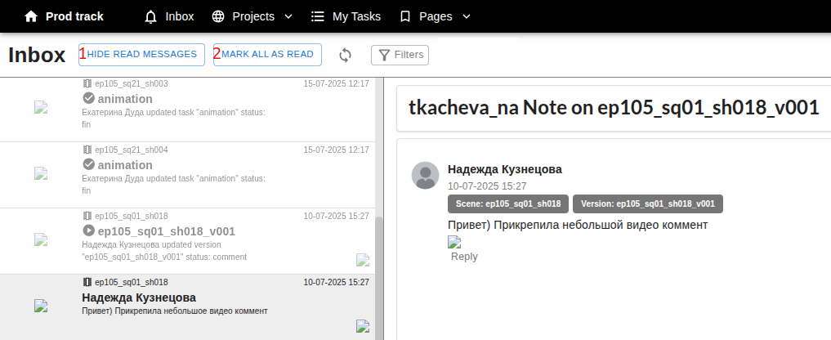The image size is (831, 340).
Task: Click the Pages bookmark icon
Action: [x=405, y=16]
